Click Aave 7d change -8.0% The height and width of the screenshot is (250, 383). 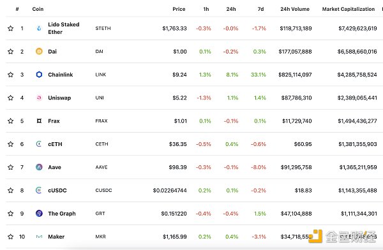(259, 167)
